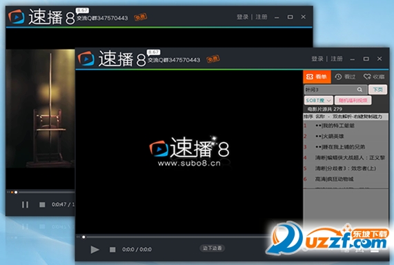The image size is (394, 265).
Task: Open the SOBT搜 source dropdown
Action: coord(319,100)
